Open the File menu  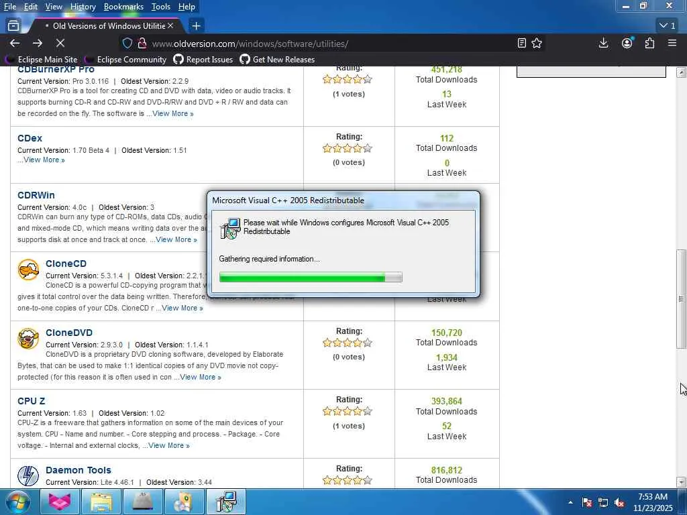point(9,7)
